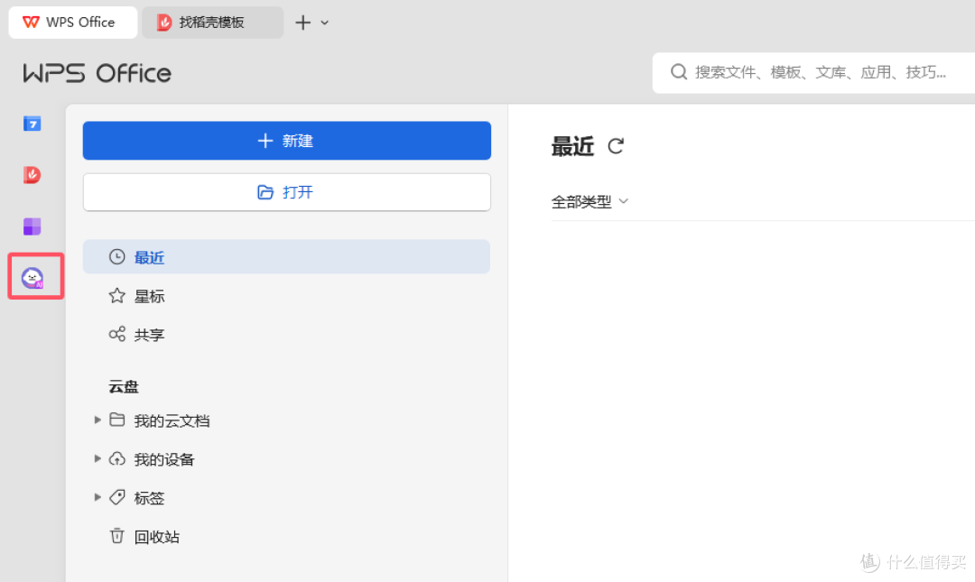
Task: Expand the 我的设备 tree arrow
Action: click(97, 459)
